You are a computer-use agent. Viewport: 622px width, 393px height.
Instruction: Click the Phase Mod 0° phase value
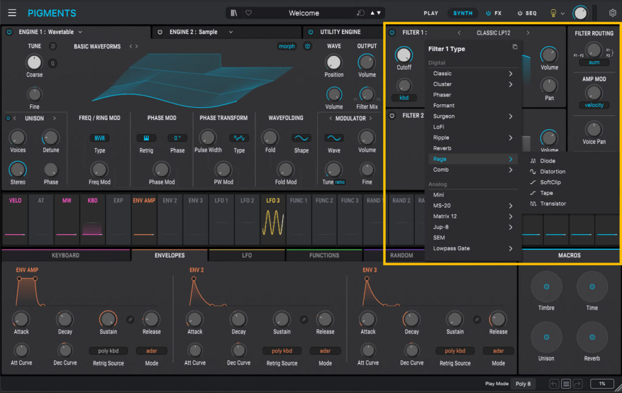(x=177, y=138)
